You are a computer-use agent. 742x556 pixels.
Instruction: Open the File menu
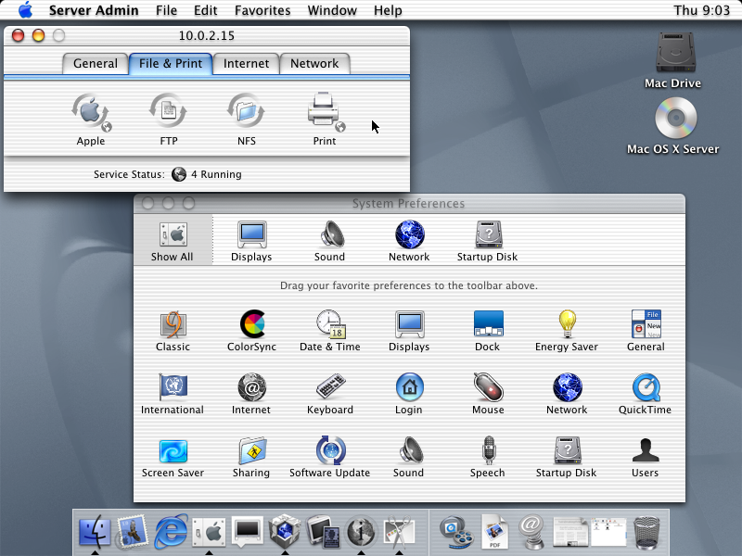167,10
